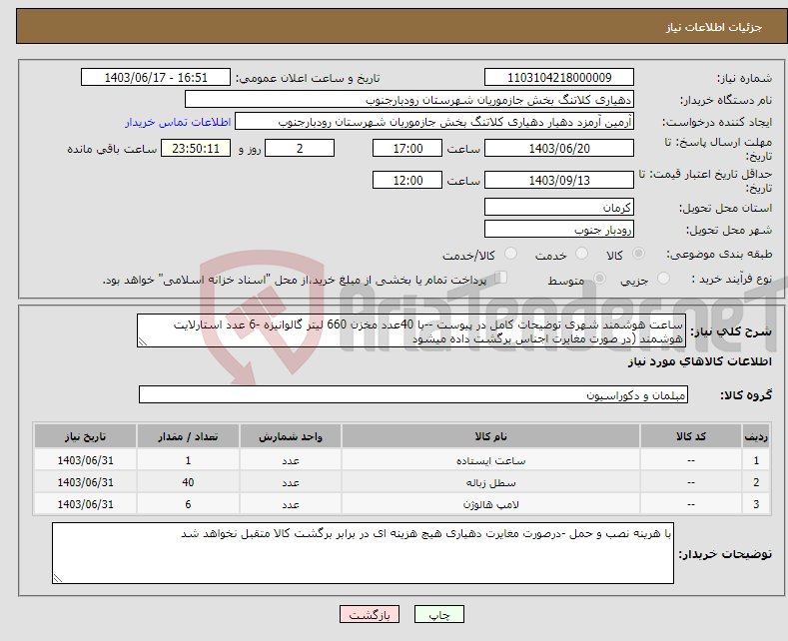Image resolution: width=788 pixels, height=641 pixels.
Task: Click the شرح کلی نیاز description textarea
Action: tap(411, 330)
